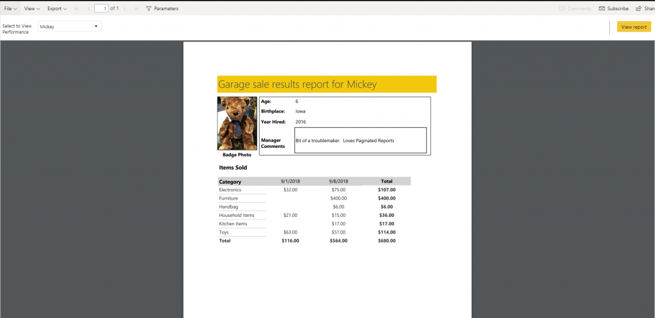The height and width of the screenshot is (318, 655).
Task: Click the $116.00 column total
Action: 290,241
